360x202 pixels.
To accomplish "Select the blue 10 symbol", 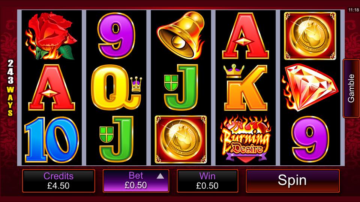I will click(52, 140).
